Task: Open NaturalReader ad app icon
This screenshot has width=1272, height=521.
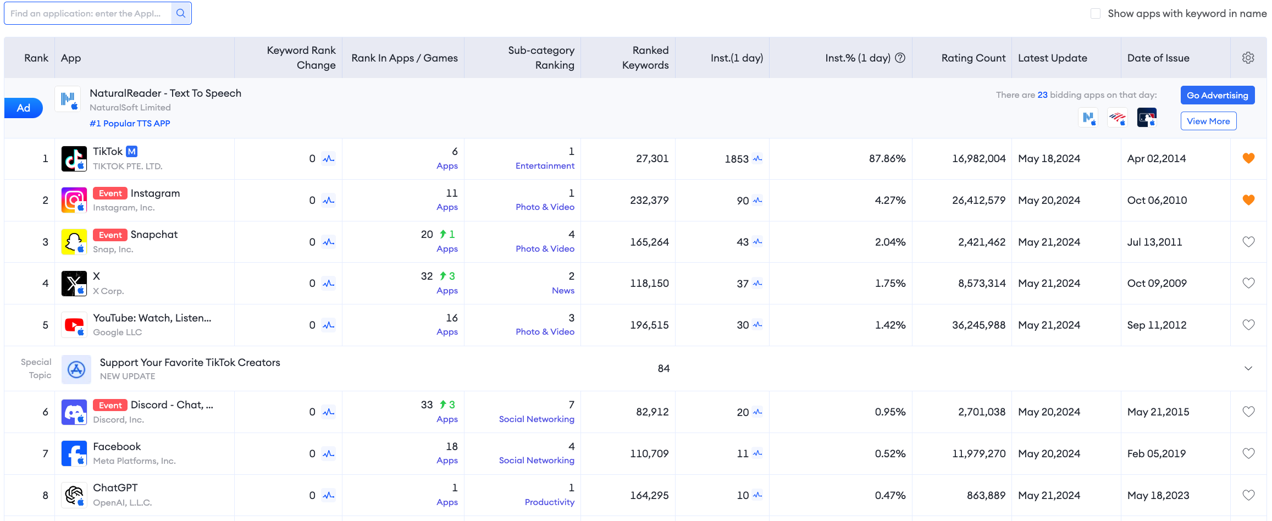Action: 68,99
